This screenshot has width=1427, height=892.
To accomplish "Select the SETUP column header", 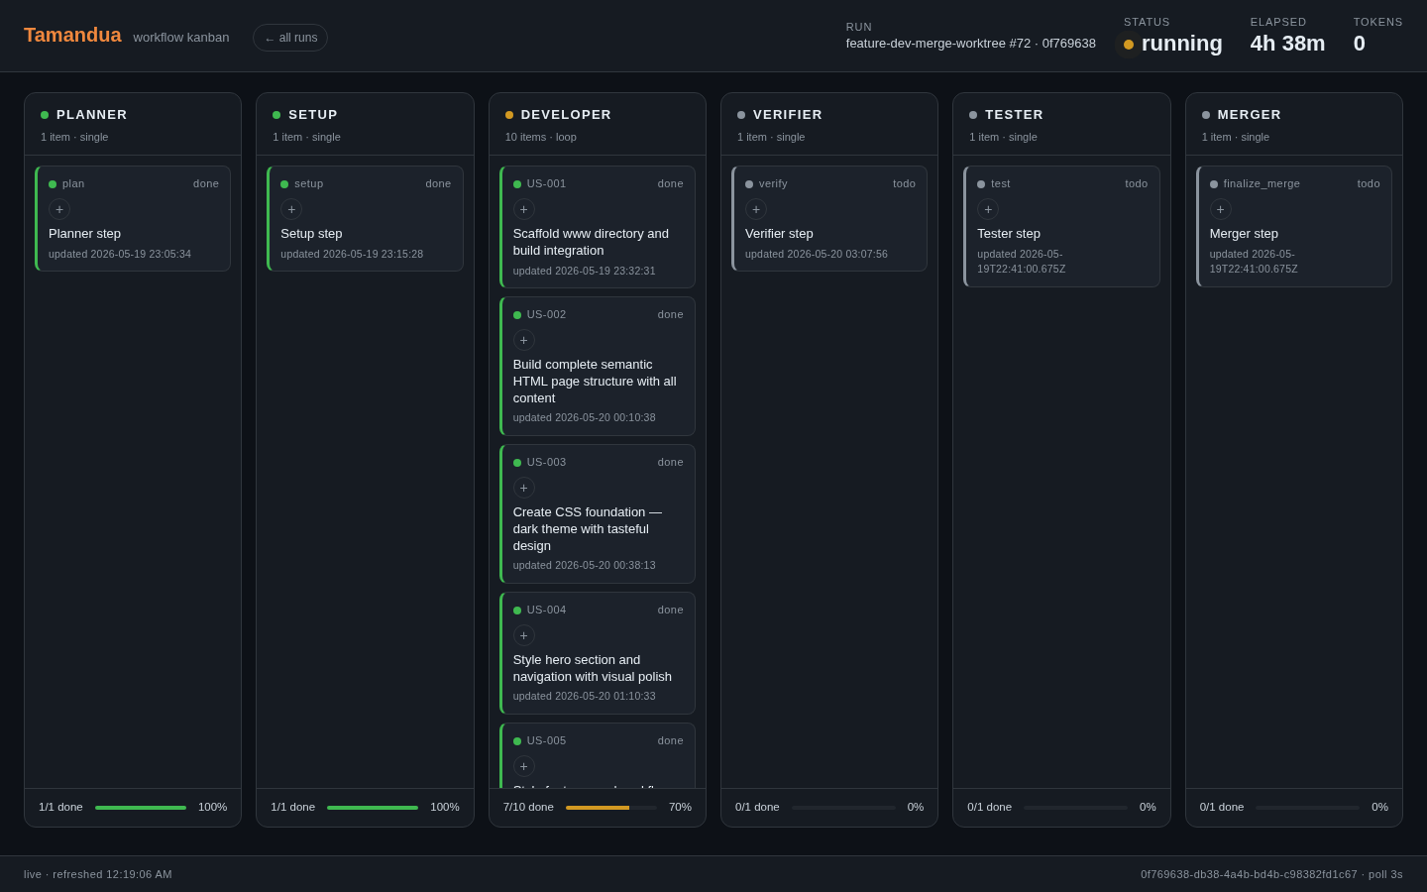I will [x=313, y=115].
